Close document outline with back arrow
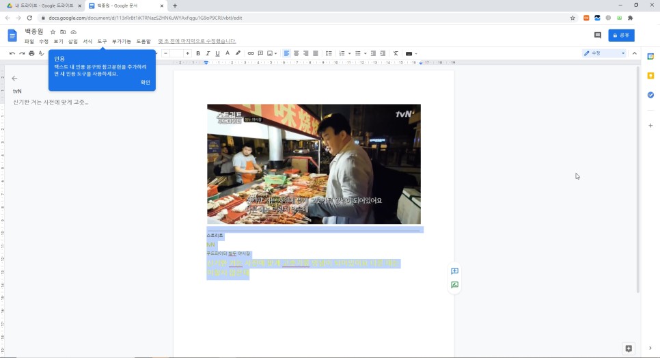 pyautogui.click(x=15, y=79)
